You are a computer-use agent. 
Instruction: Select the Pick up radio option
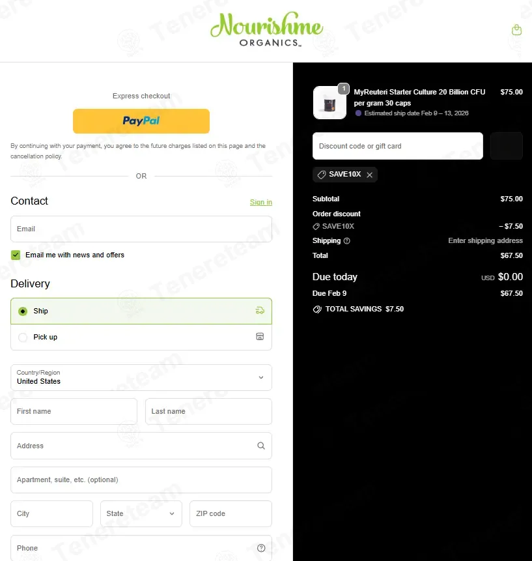point(23,338)
